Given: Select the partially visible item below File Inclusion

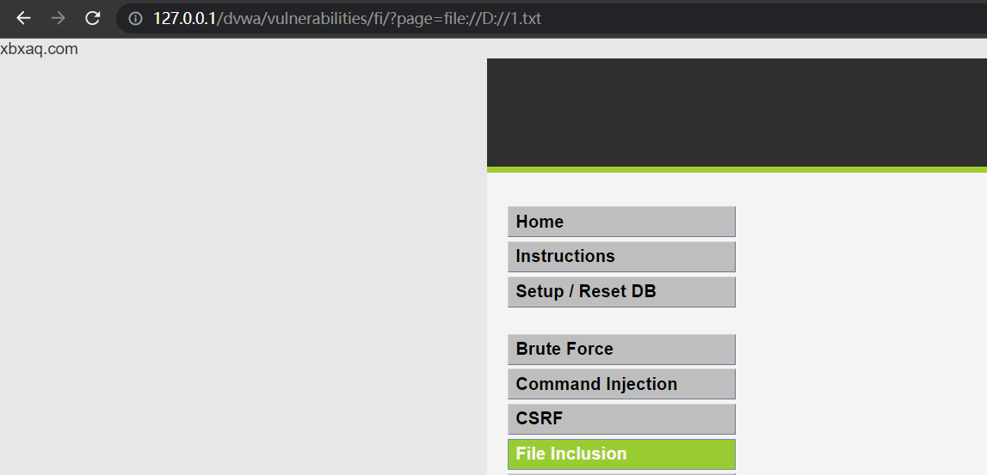Looking at the screenshot, I should pyautogui.click(x=621, y=474).
